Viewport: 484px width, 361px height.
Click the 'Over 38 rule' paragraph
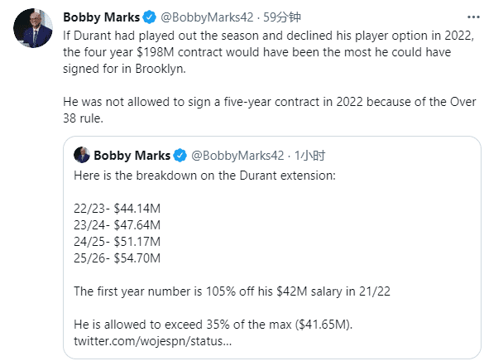[270, 110]
